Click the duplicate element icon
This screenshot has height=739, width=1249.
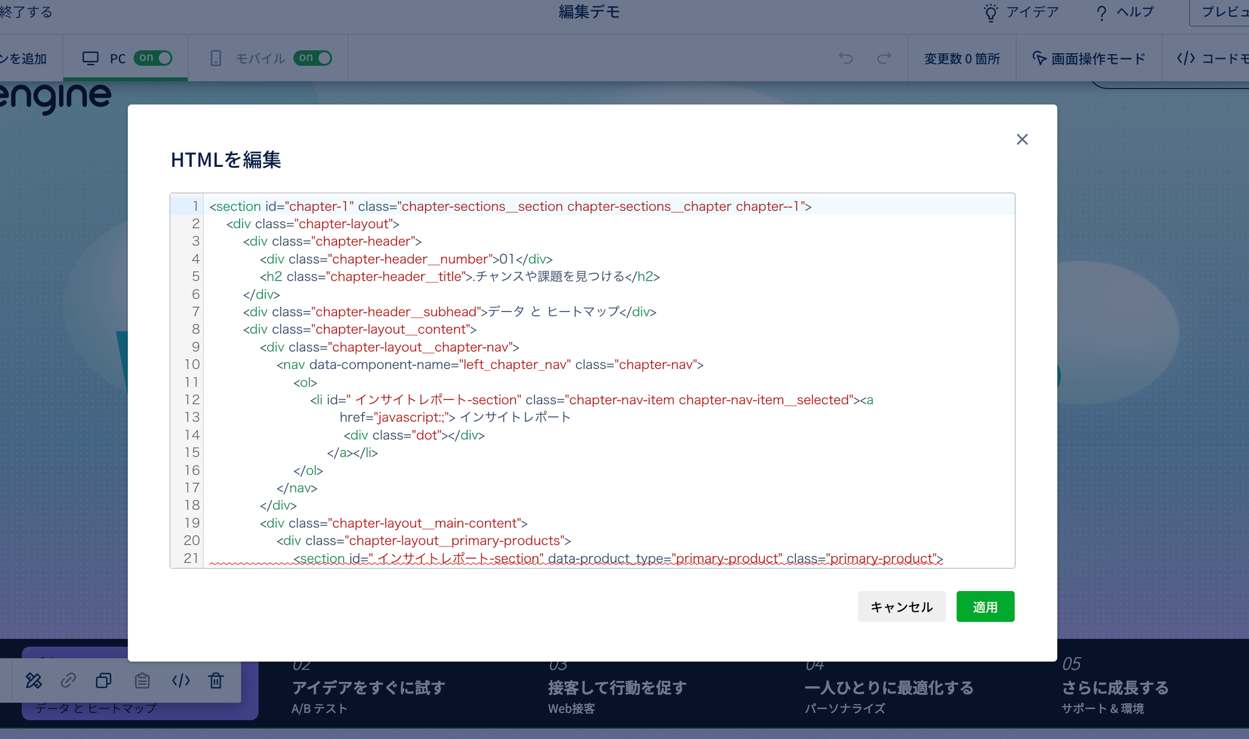click(104, 680)
